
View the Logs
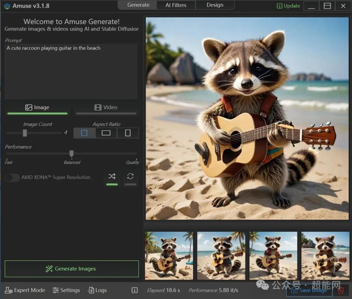(x=97, y=290)
